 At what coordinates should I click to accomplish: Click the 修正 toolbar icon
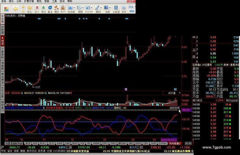point(30,9)
